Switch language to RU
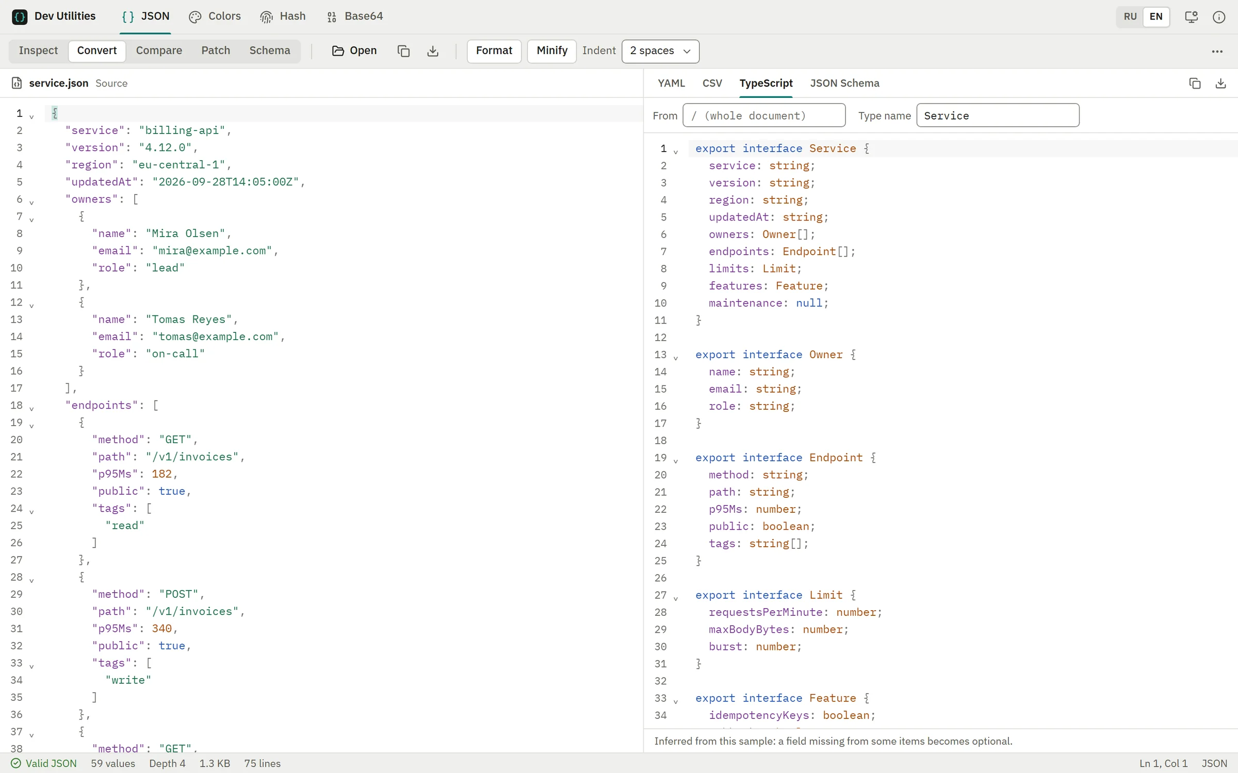This screenshot has height=773, width=1238. pos(1130,16)
